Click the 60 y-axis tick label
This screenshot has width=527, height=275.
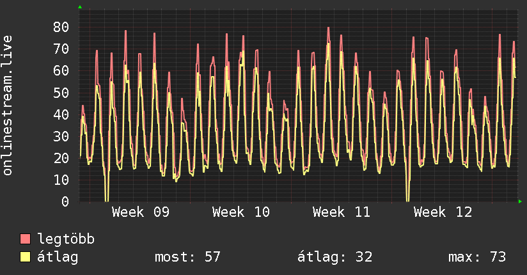(61, 71)
